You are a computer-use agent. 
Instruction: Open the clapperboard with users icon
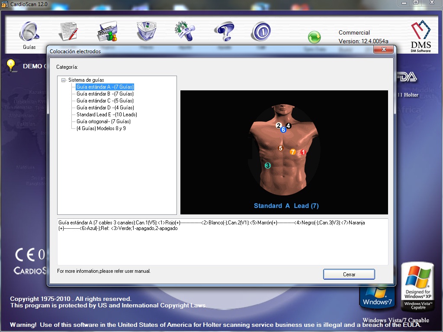pyautogui.click(x=108, y=32)
